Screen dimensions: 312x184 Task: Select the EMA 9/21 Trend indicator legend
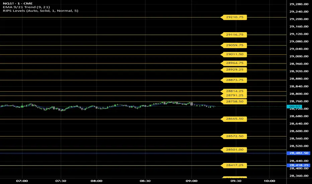[x=26, y=7]
